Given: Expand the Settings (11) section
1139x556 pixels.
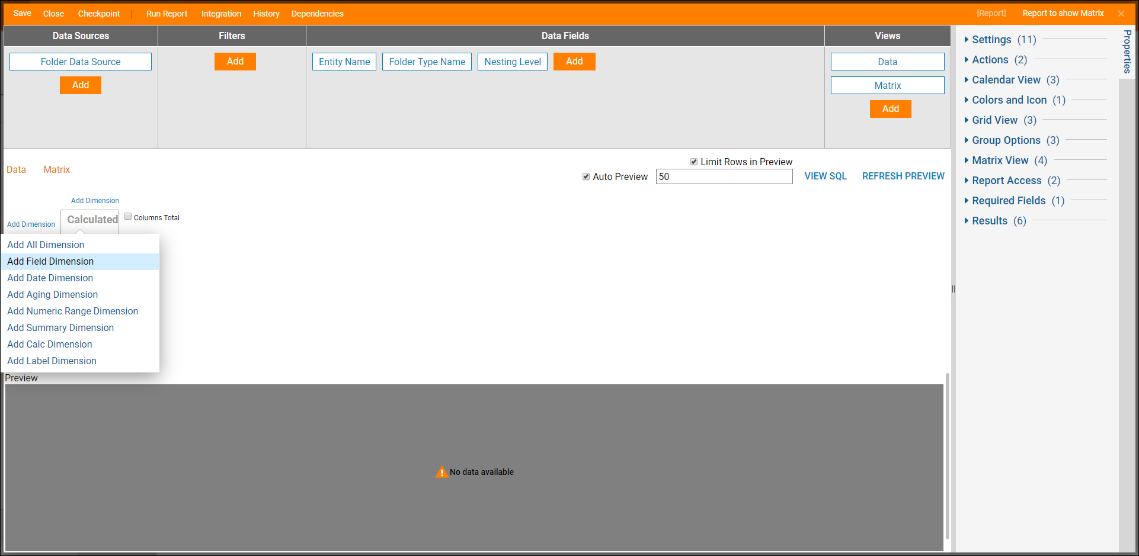Looking at the screenshot, I should point(1000,40).
